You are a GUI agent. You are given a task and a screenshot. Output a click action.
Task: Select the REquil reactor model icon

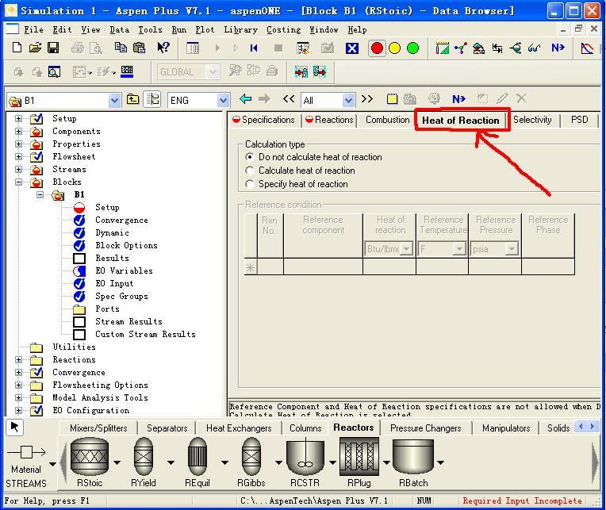click(x=198, y=457)
